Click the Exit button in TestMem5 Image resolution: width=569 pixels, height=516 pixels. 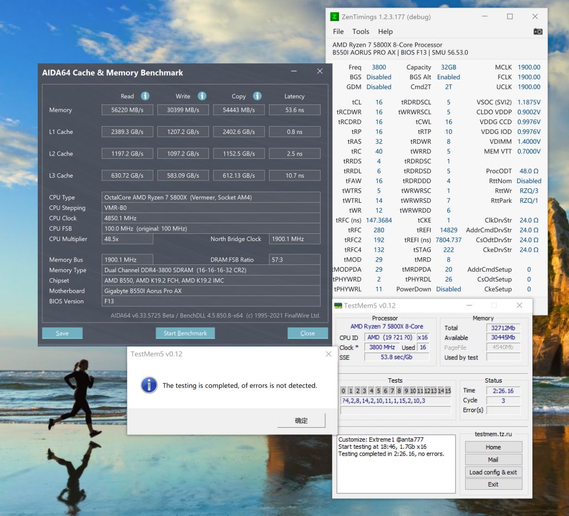coord(493,484)
